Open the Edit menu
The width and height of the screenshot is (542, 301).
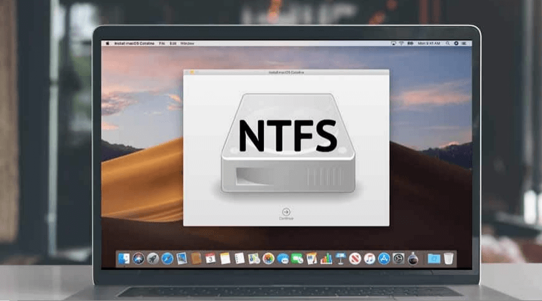173,44
